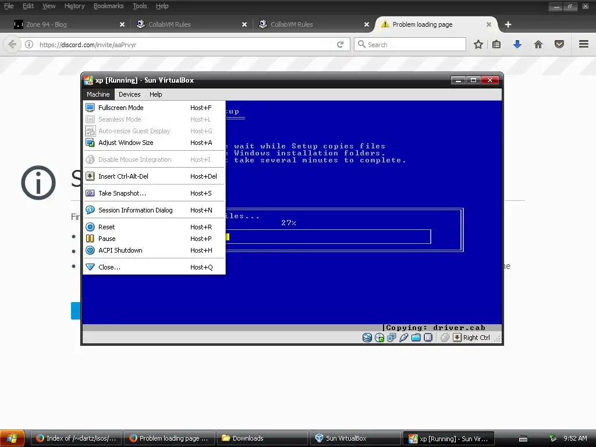Open Firefox File menu

9,6
